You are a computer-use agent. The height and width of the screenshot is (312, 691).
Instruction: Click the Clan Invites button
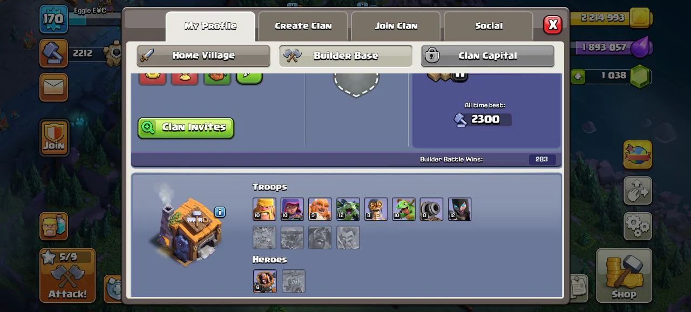tap(186, 127)
